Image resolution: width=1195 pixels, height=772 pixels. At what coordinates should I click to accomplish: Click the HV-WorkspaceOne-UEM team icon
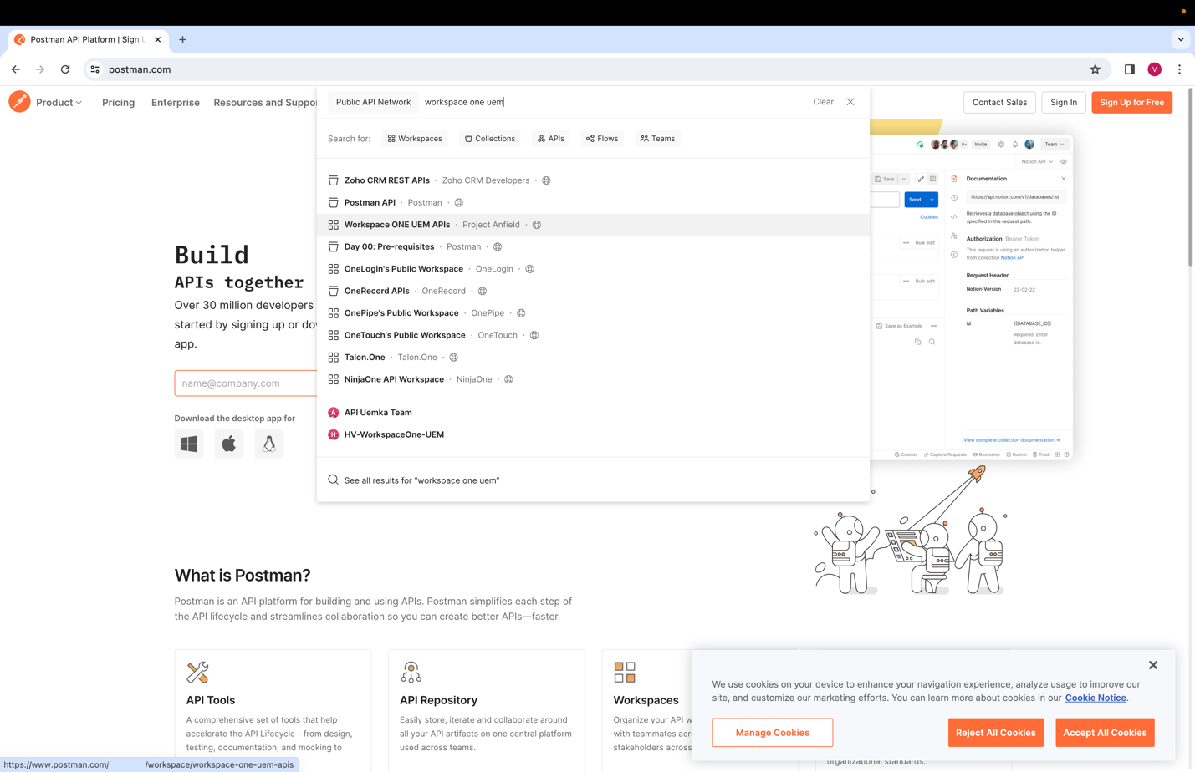point(333,434)
